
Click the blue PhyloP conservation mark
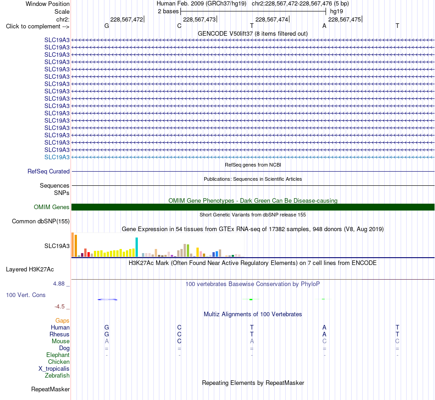(107, 299)
